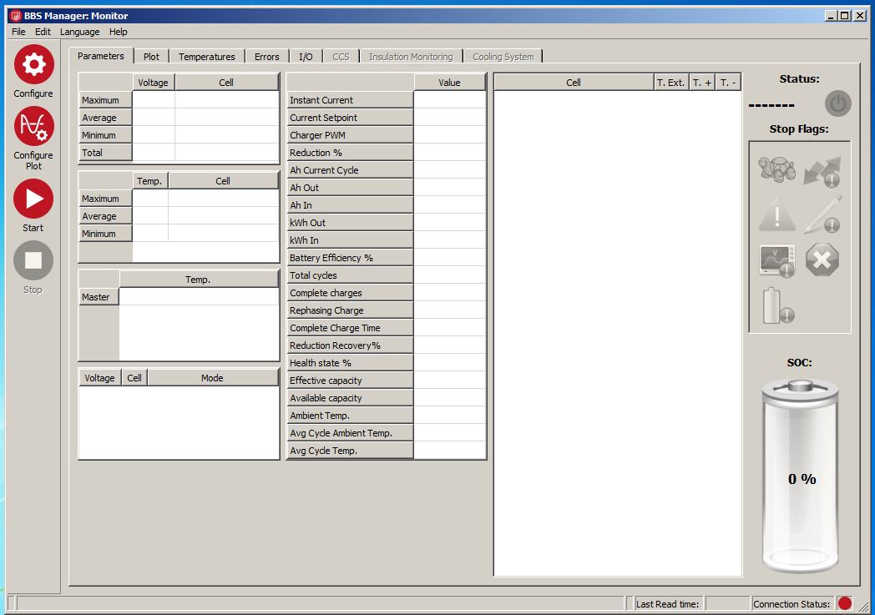This screenshot has height=615, width=875.
Task: Click the X octagon stop flag icon
Action: tap(822, 260)
